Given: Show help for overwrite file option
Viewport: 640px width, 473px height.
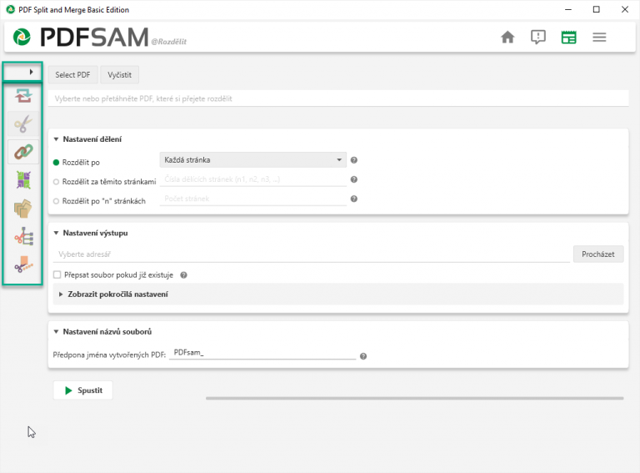Looking at the screenshot, I should [x=183, y=275].
